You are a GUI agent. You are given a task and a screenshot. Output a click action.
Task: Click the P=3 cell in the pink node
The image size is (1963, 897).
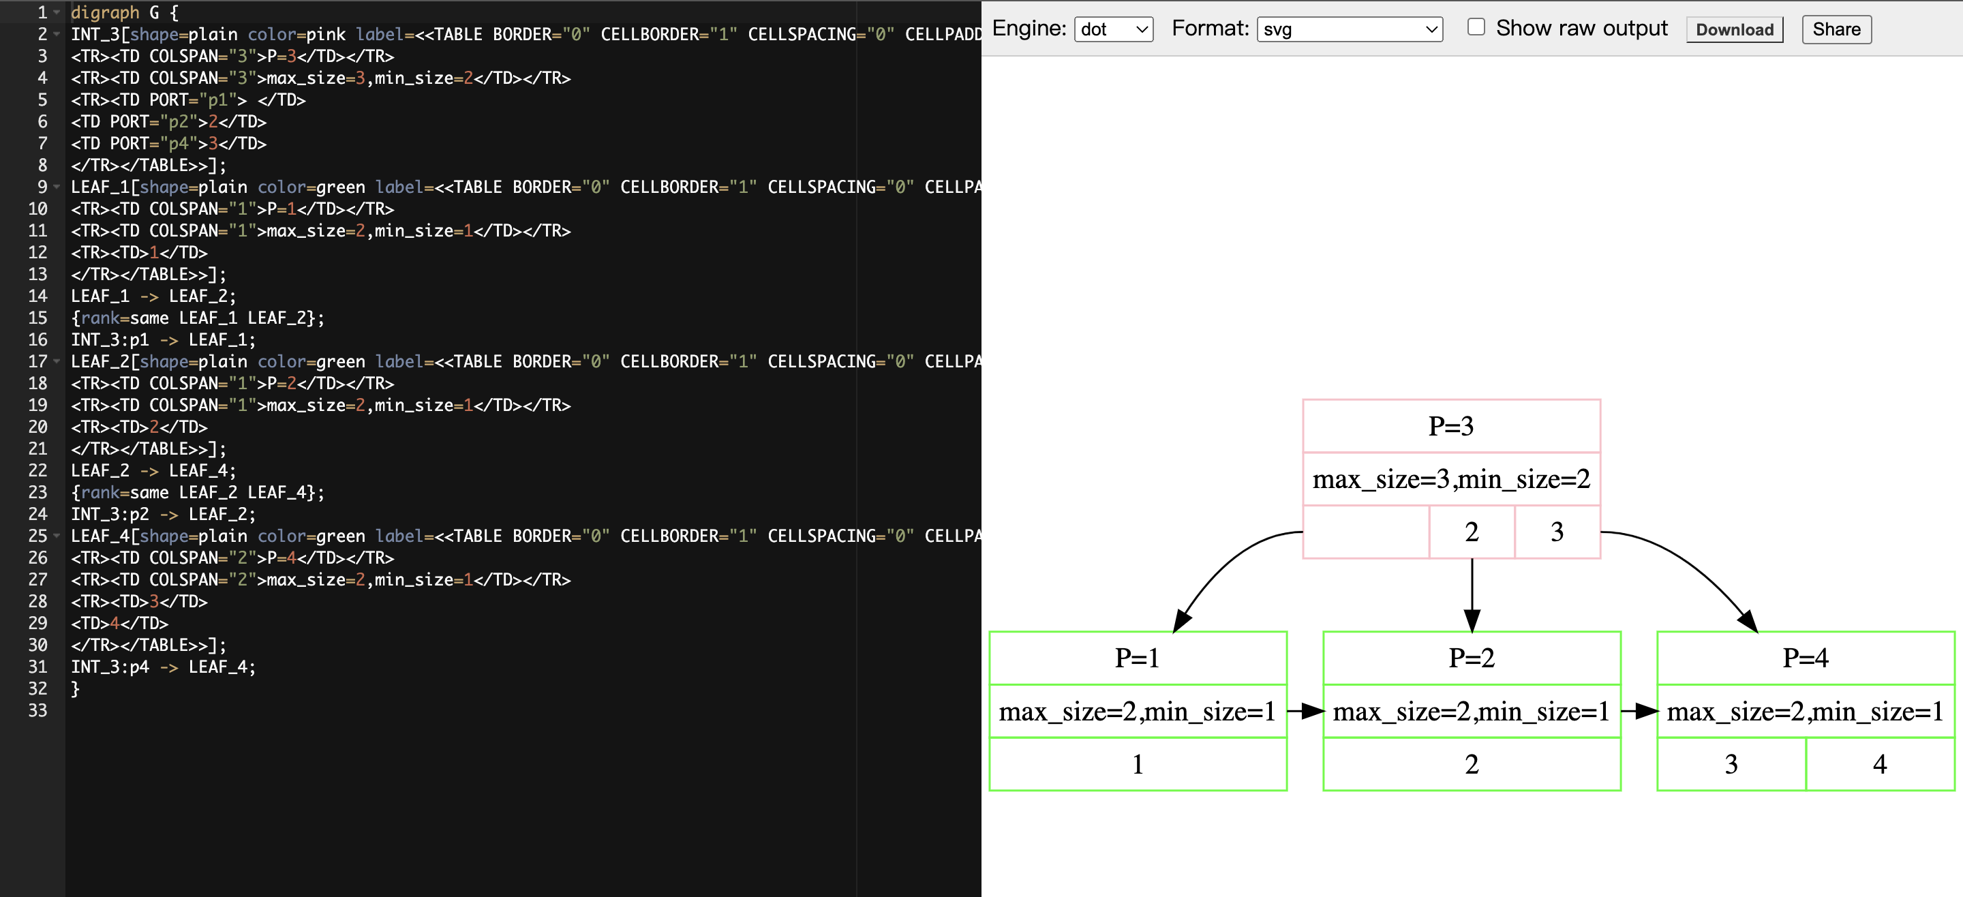tap(1450, 426)
